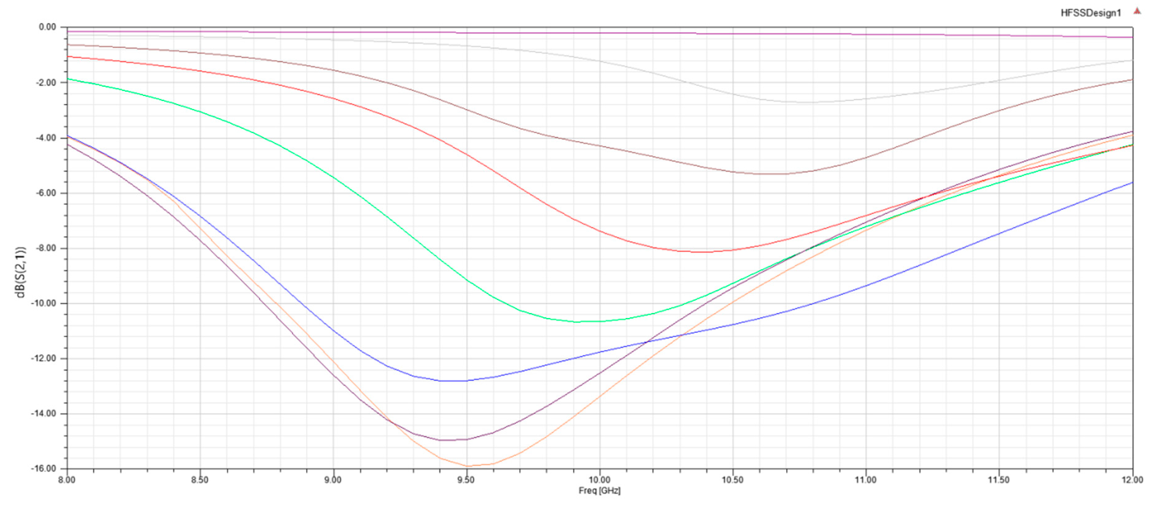
Task: Click the red Ansys logo icon
Action: click(1137, 11)
